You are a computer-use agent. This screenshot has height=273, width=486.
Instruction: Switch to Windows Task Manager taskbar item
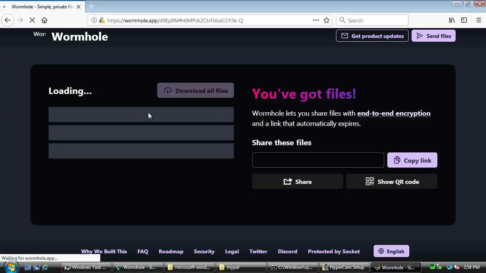point(87,267)
